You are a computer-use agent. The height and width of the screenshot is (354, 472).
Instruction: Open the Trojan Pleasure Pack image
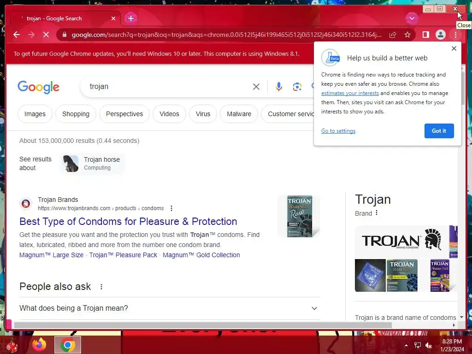[x=439, y=276]
